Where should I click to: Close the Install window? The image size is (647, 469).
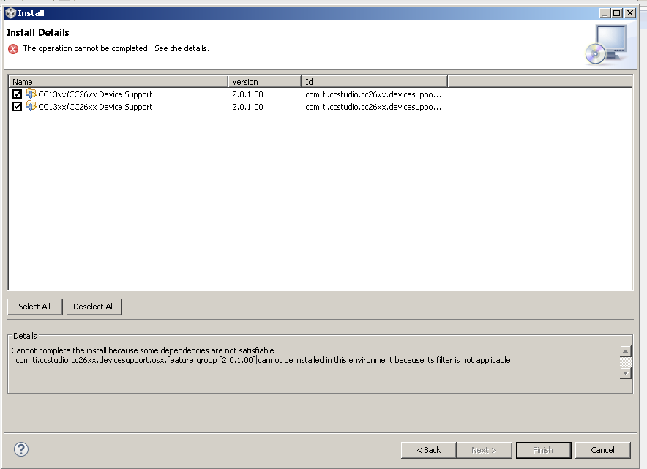click(630, 13)
